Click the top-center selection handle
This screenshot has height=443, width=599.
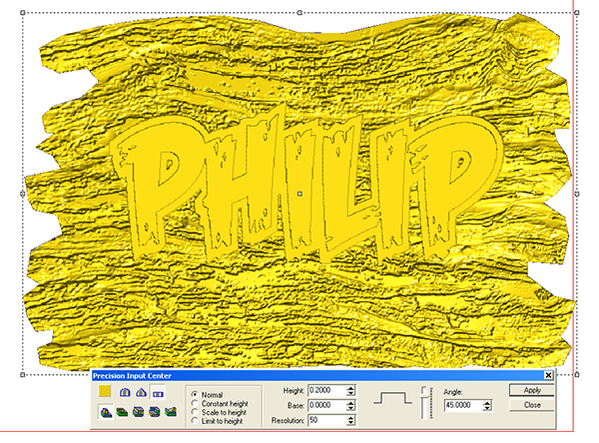click(x=299, y=13)
